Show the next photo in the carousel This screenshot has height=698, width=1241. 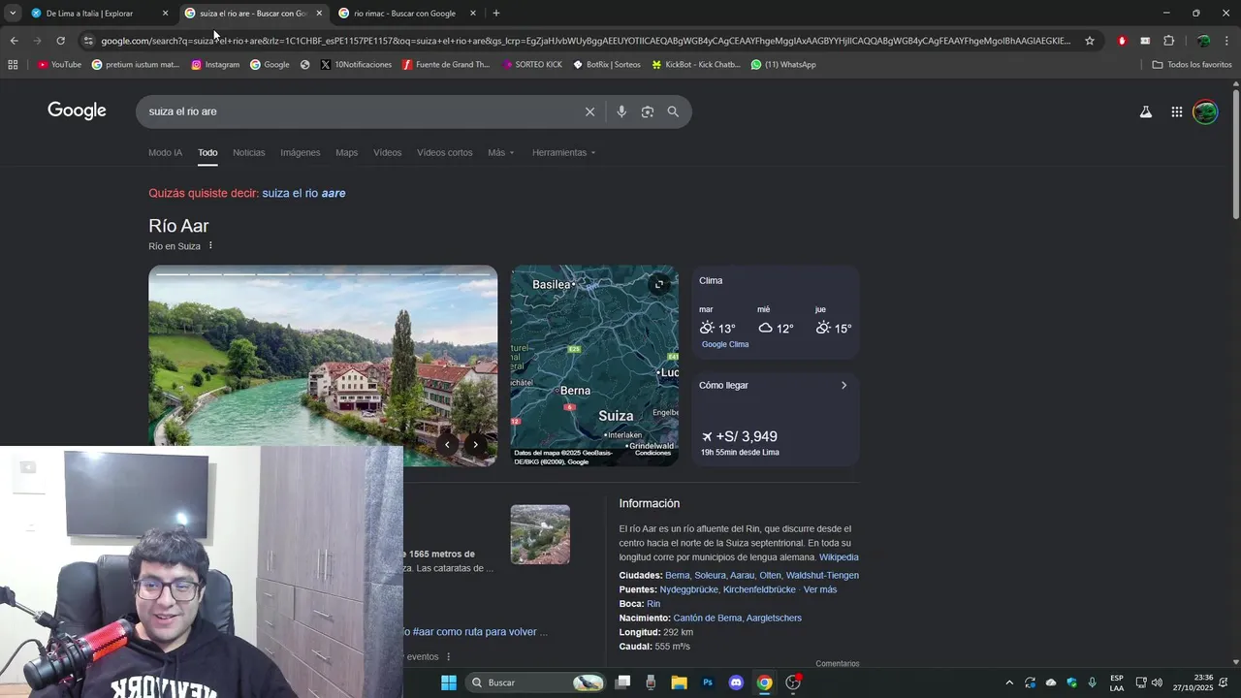click(x=476, y=445)
